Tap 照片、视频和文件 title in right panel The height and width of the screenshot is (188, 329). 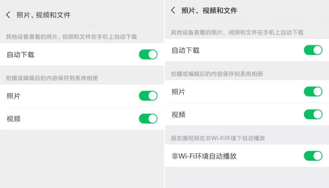[209, 11]
